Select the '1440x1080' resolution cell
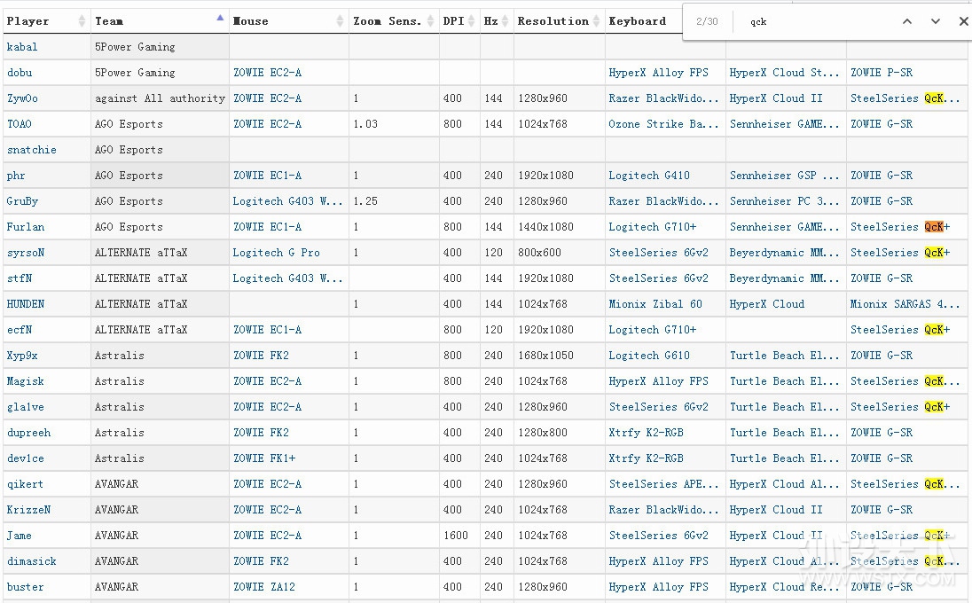Viewport: 972px width, 603px height. tap(559, 227)
